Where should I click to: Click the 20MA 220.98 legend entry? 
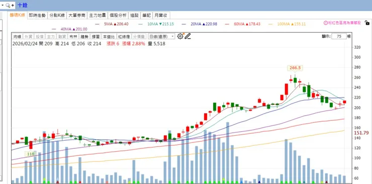(200, 24)
